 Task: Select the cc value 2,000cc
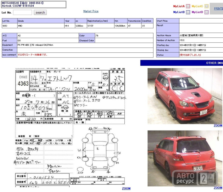79,26
